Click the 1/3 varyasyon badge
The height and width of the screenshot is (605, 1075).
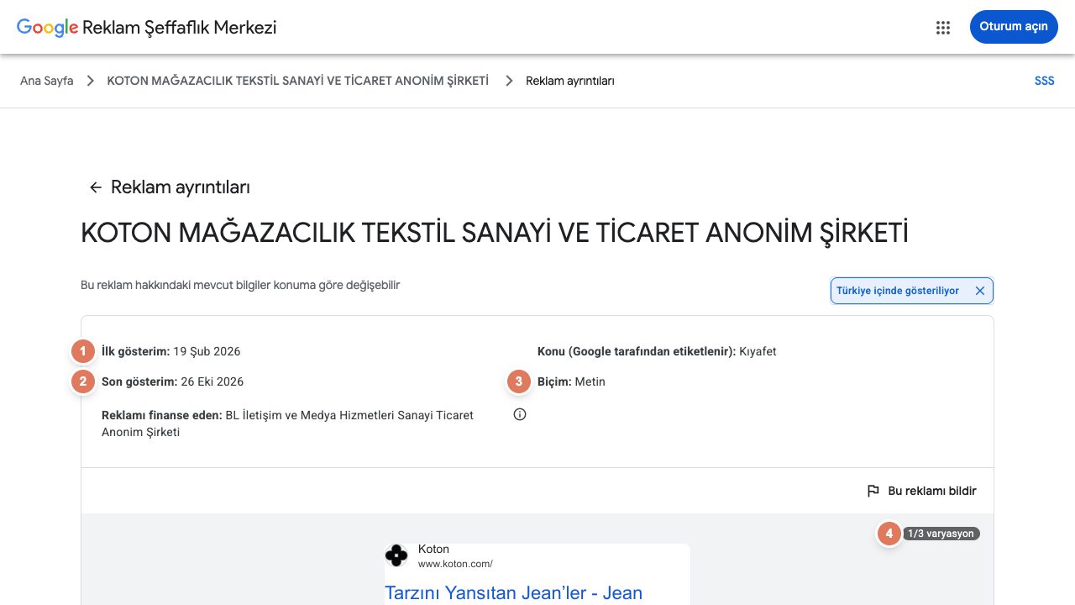tap(941, 534)
